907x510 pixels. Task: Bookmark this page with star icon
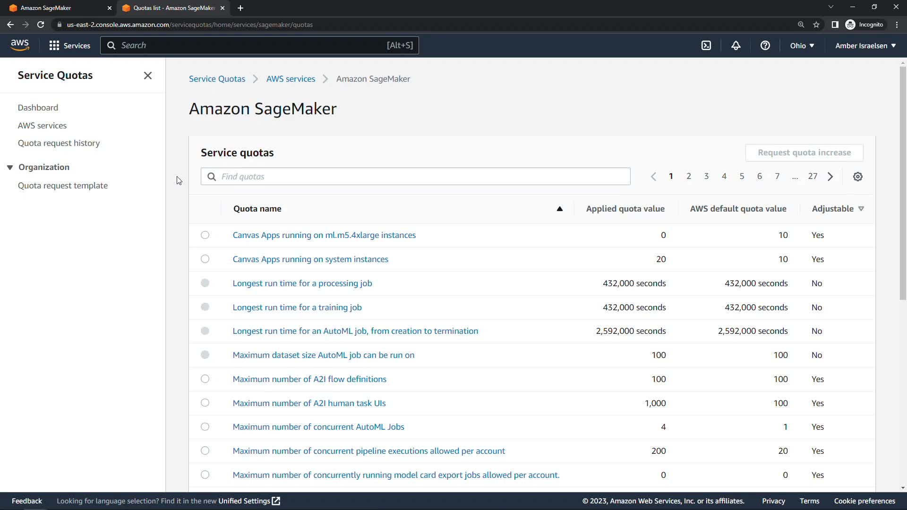816,25
